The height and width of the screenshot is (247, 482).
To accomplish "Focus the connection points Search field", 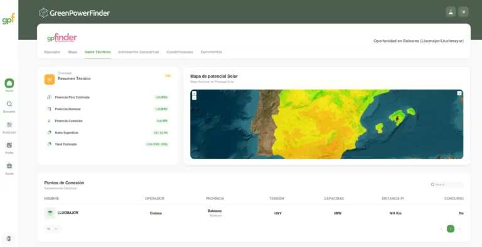I will [446, 185].
